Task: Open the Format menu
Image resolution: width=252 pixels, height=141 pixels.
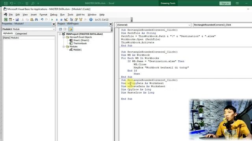Action: pos(43,14)
